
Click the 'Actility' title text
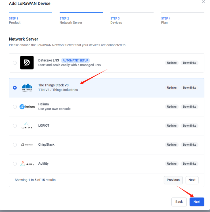tap(43, 164)
